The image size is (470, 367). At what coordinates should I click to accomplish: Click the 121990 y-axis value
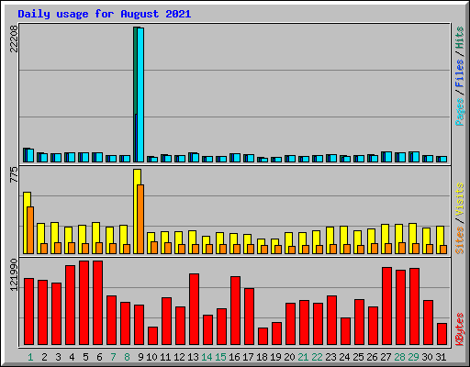[14, 274]
